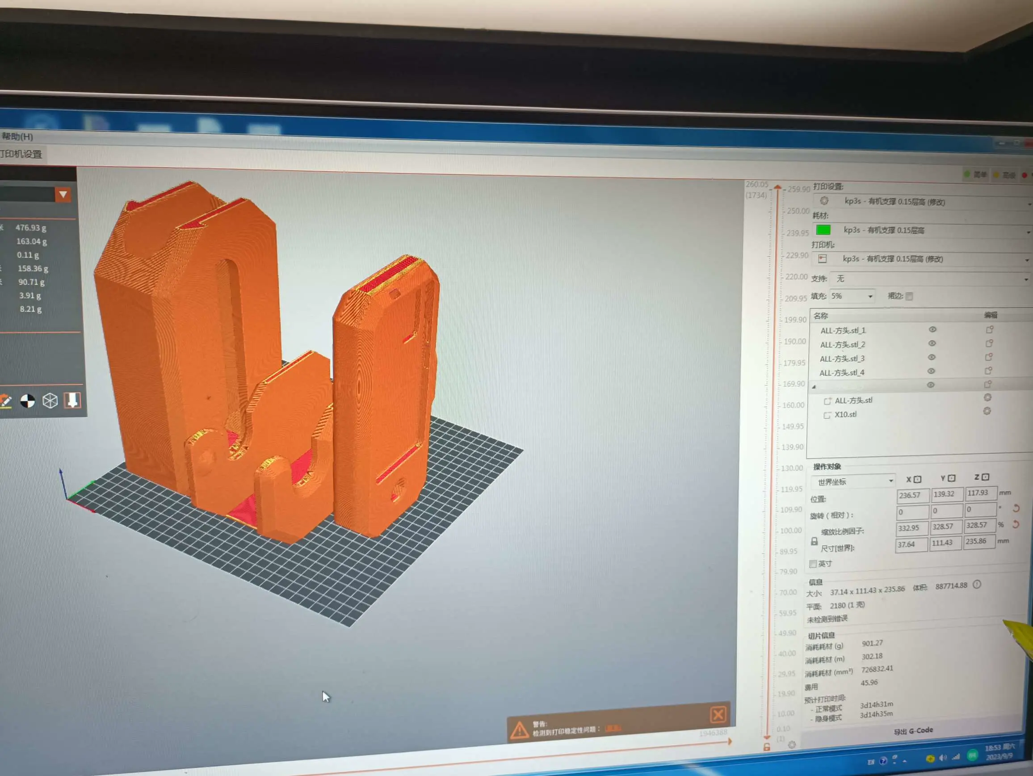This screenshot has width=1033, height=776.
Task: Click the scale lock icon
Action: point(814,541)
